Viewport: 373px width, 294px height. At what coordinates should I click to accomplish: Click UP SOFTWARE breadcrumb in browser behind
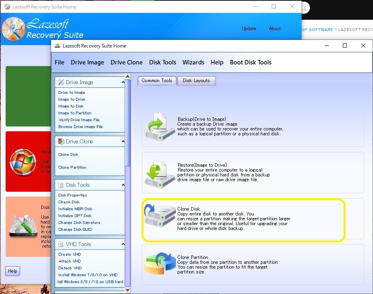pyautogui.click(x=318, y=29)
